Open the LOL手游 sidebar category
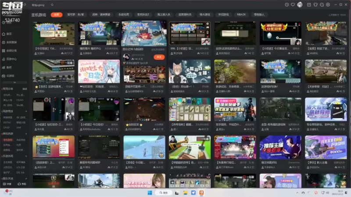351x197 pixels. pos(21,167)
